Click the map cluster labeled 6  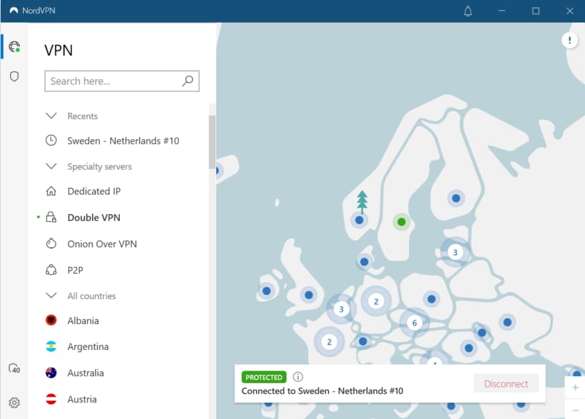click(414, 323)
